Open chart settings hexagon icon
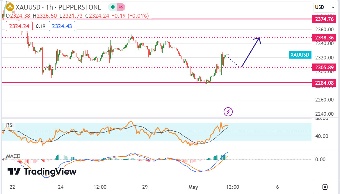340x194 pixels. (325, 187)
